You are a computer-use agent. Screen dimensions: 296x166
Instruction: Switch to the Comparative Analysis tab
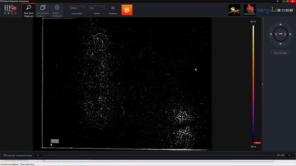coord(43,11)
